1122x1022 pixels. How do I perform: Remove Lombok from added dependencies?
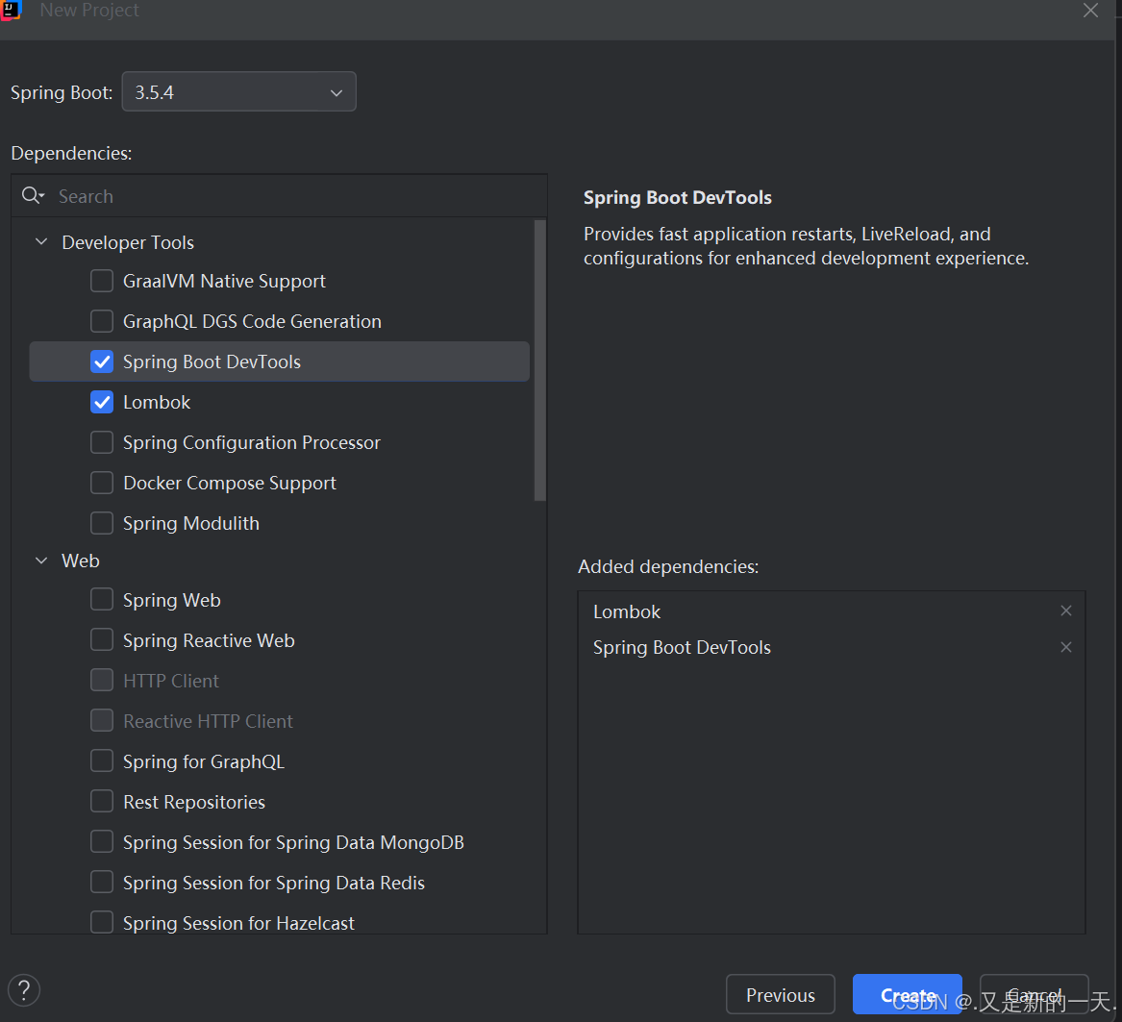click(x=1065, y=611)
